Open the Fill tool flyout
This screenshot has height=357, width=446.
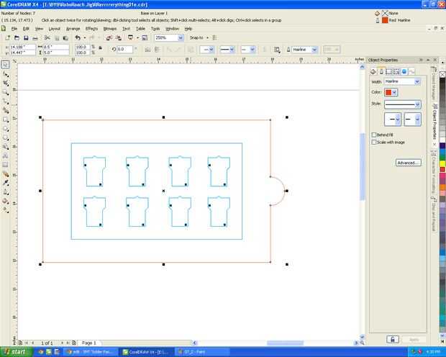pyautogui.click(x=6, y=202)
